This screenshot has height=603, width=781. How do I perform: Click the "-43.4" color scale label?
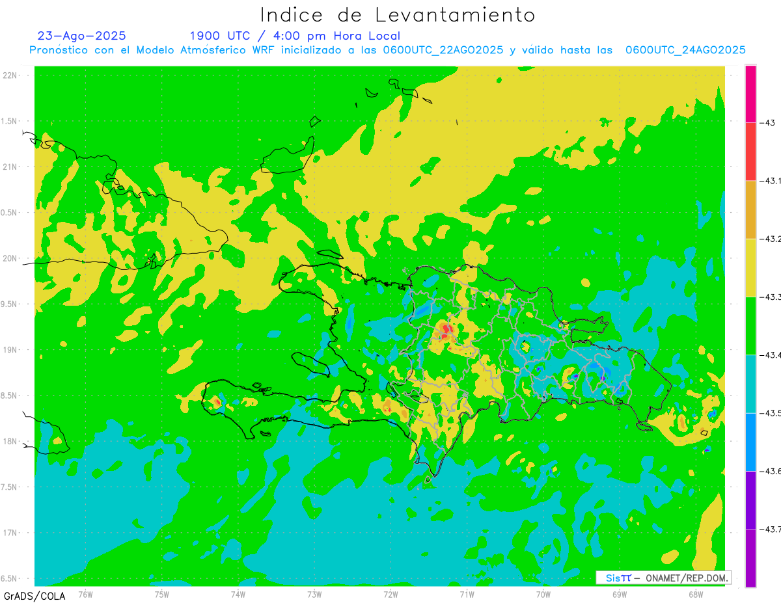point(770,355)
